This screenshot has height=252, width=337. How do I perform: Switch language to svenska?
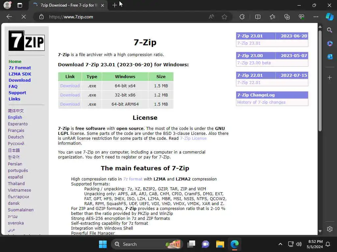[x=16, y=223]
